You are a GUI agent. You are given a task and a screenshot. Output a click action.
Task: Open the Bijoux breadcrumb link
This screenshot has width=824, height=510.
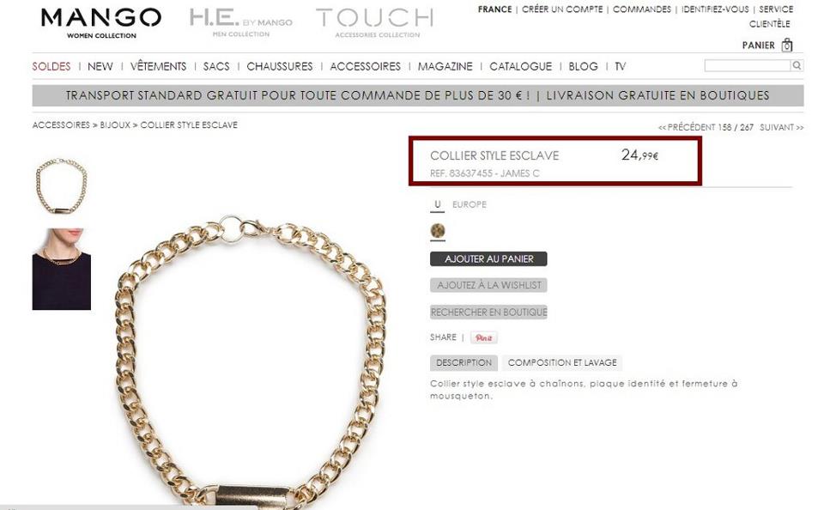click(x=115, y=125)
